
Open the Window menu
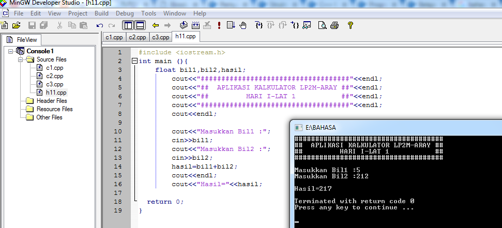point(174,13)
